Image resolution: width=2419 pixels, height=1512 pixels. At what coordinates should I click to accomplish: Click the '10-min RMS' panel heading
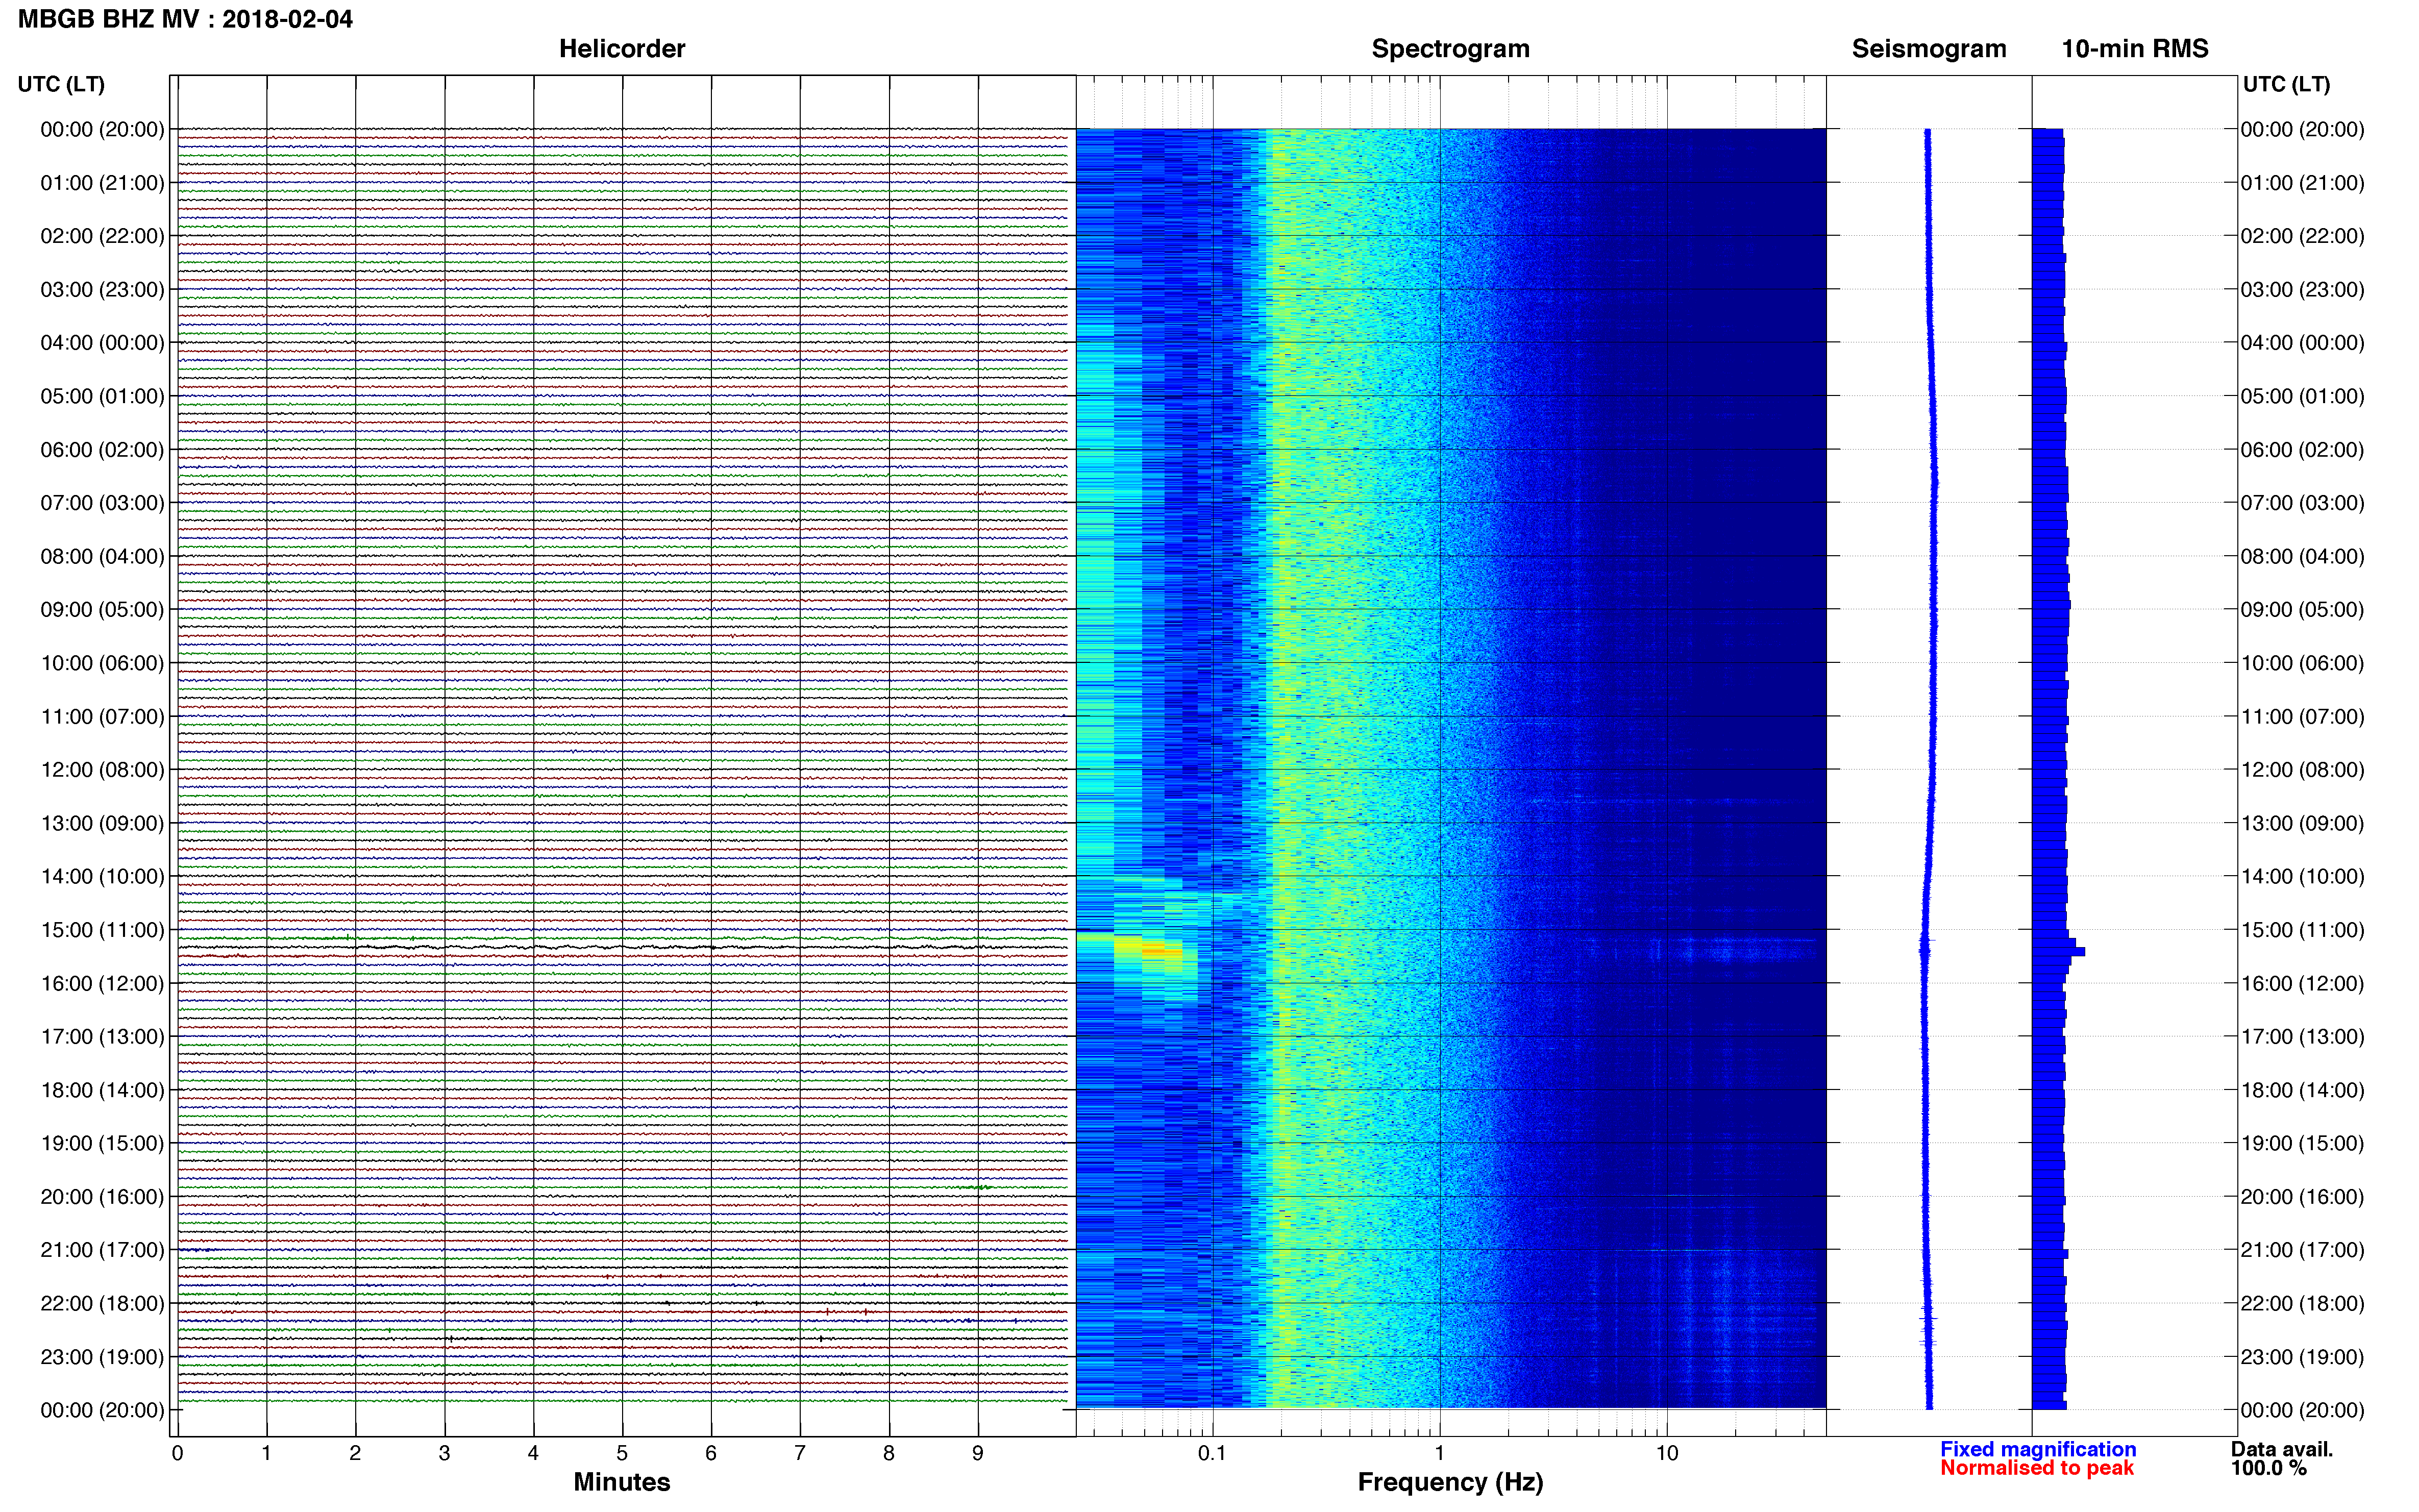click(x=2134, y=49)
